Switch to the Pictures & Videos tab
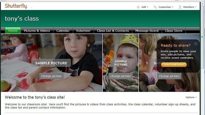This screenshot has width=205, height=115. coord(37,31)
